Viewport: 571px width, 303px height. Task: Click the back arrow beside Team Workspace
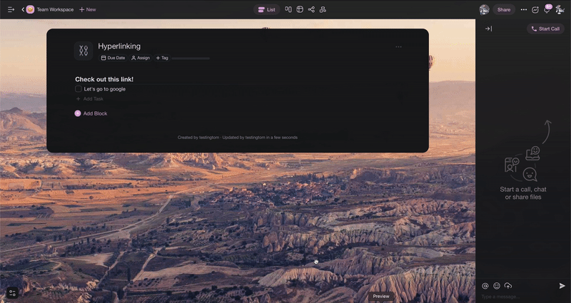(x=22, y=9)
